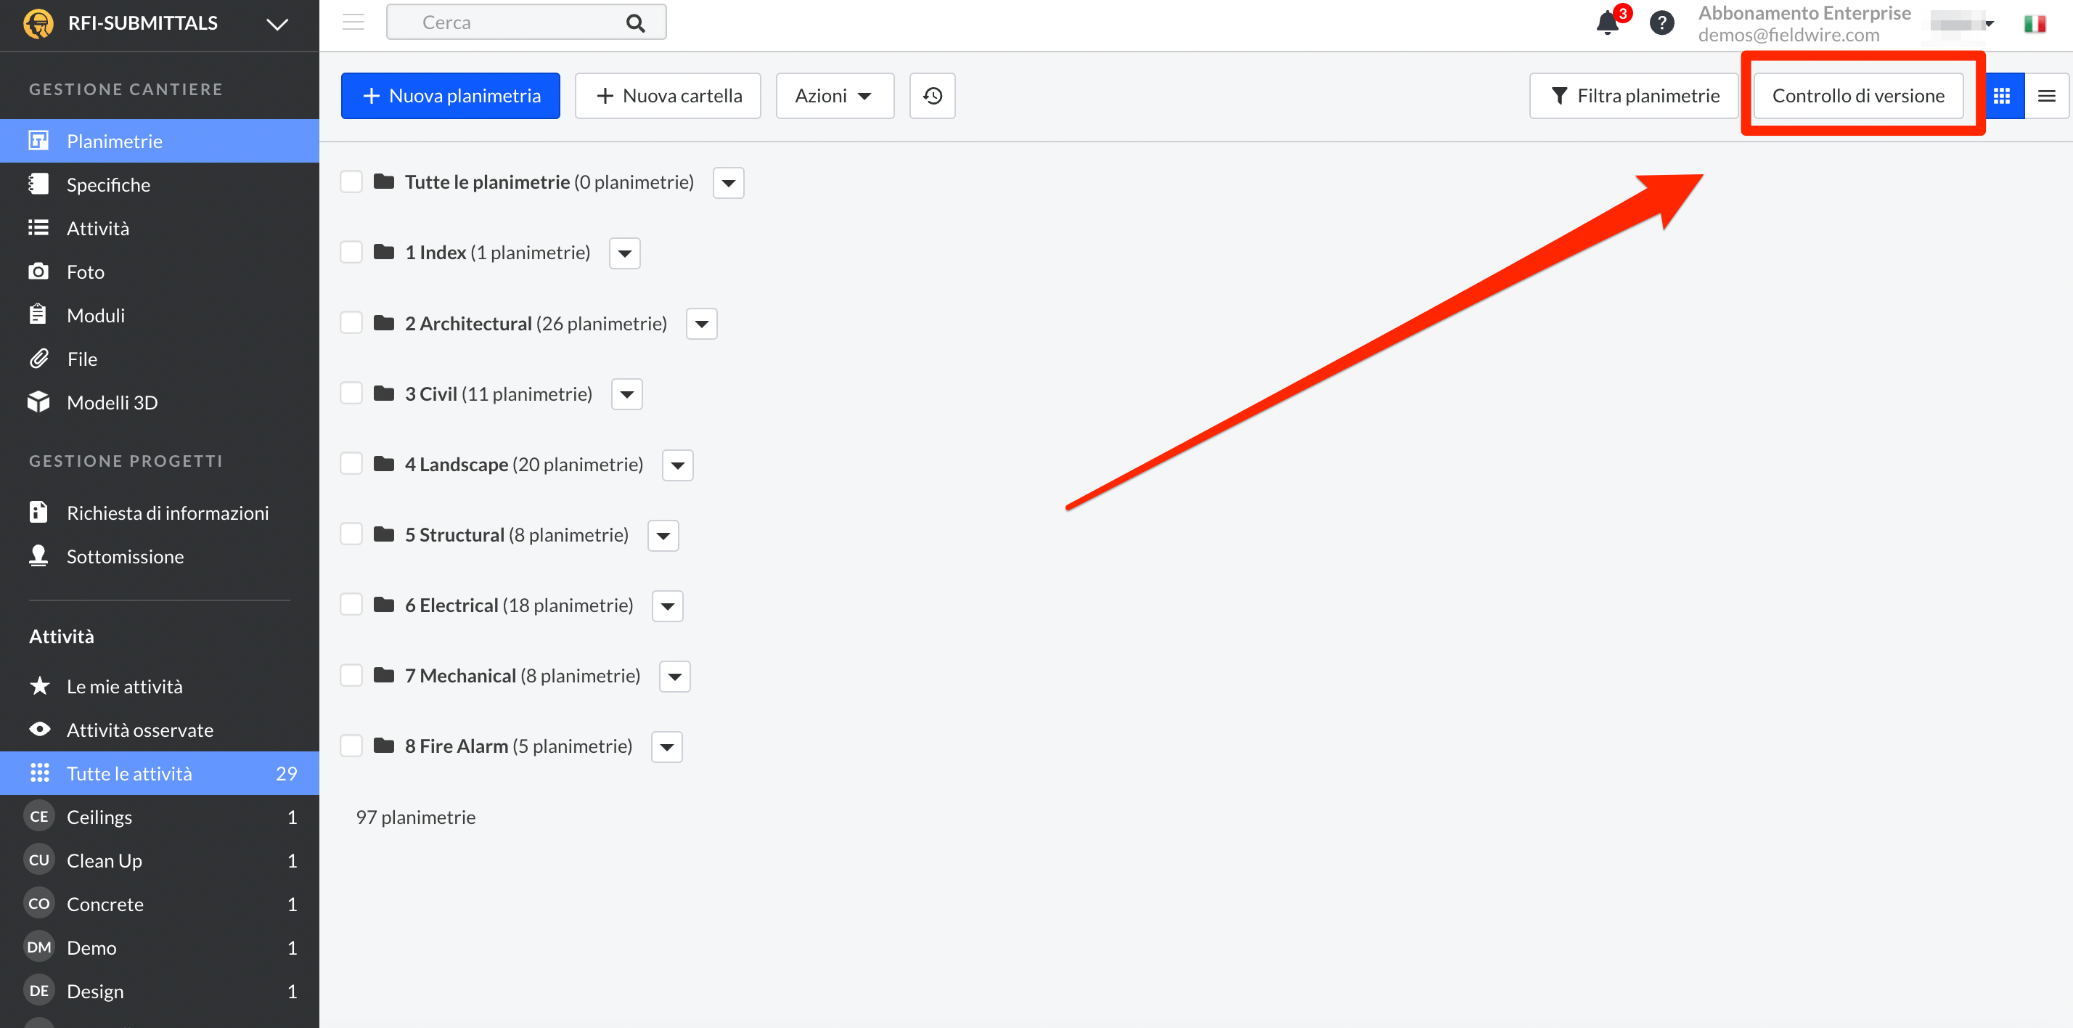Go to Richiesta di informazioni

(x=168, y=513)
